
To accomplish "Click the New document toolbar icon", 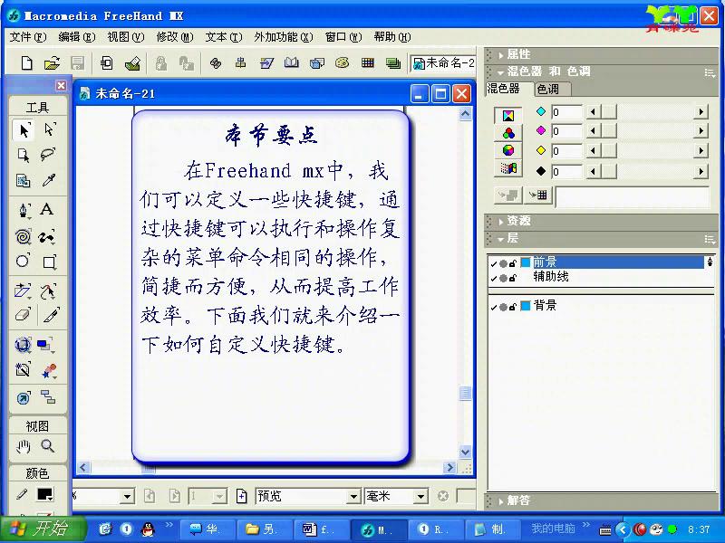I will pos(27,63).
